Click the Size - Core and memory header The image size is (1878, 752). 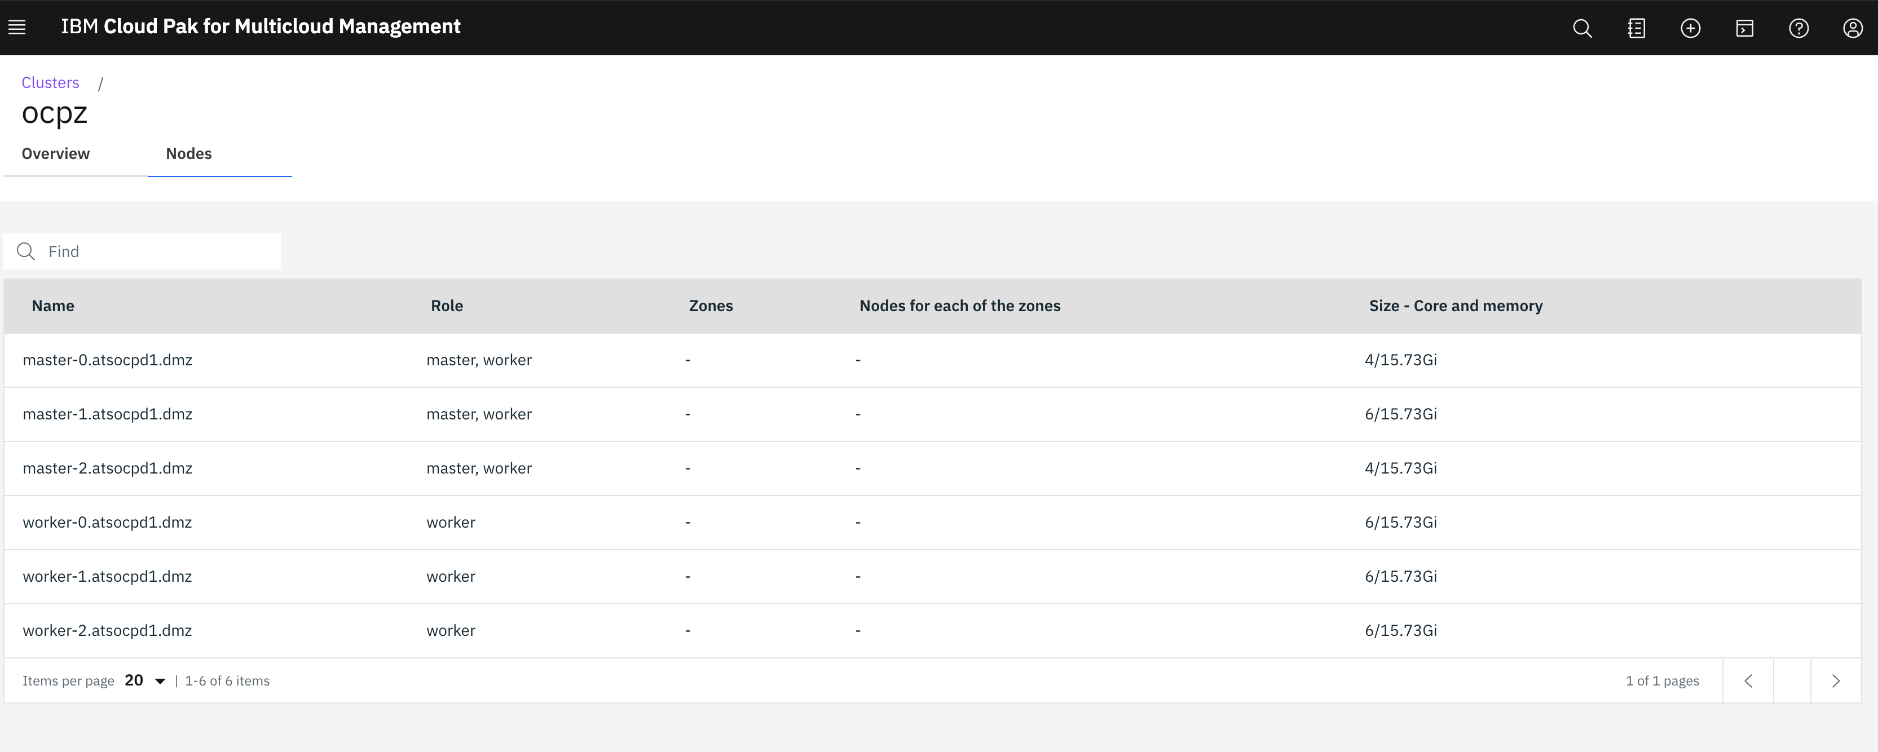click(x=1455, y=306)
